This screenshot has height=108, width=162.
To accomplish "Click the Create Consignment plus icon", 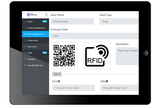I will point(25,28).
